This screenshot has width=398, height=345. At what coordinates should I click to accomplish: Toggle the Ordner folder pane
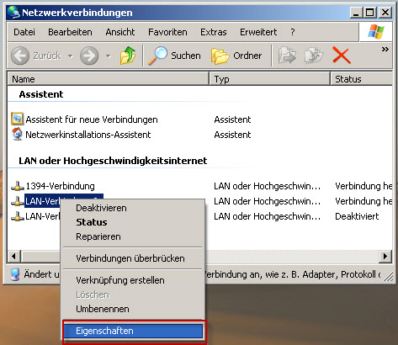tap(236, 56)
